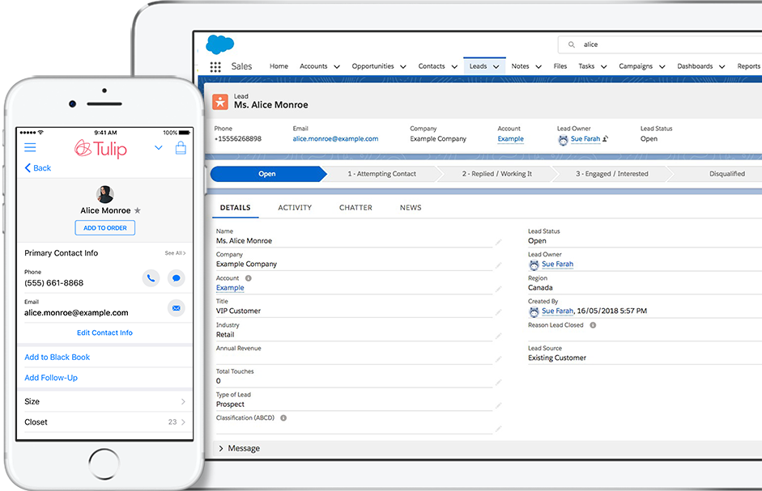Edit the Title field pencil icon
Viewport: 762px width, 491px height.
click(x=499, y=312)
